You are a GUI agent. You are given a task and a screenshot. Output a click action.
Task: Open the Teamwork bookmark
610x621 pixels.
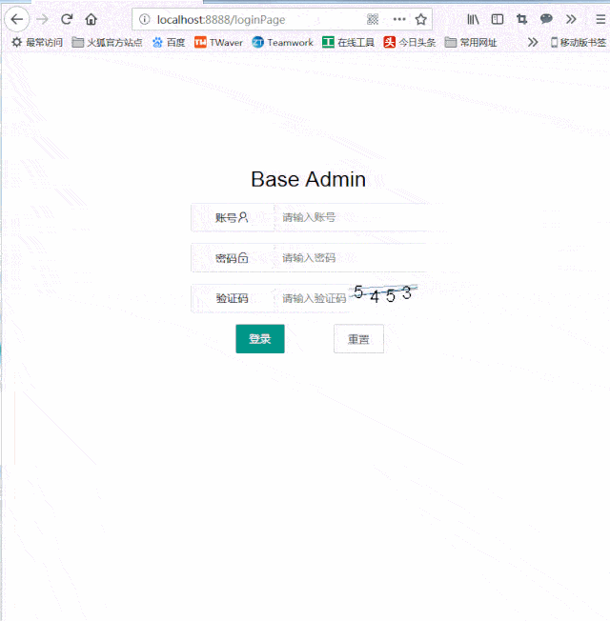point(283,42)
